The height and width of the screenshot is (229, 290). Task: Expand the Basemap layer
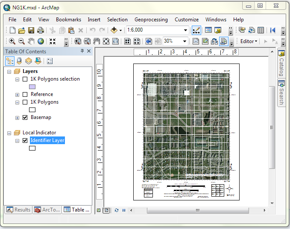(x=17, y=118)
